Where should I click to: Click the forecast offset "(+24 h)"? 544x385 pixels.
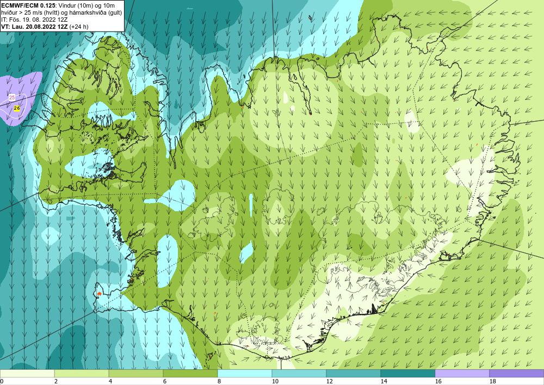pyautogui.click(x=79, y=27)
